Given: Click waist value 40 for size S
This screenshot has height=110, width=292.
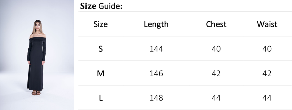Looking at the screenshot, I should click(x=267, y=49).
